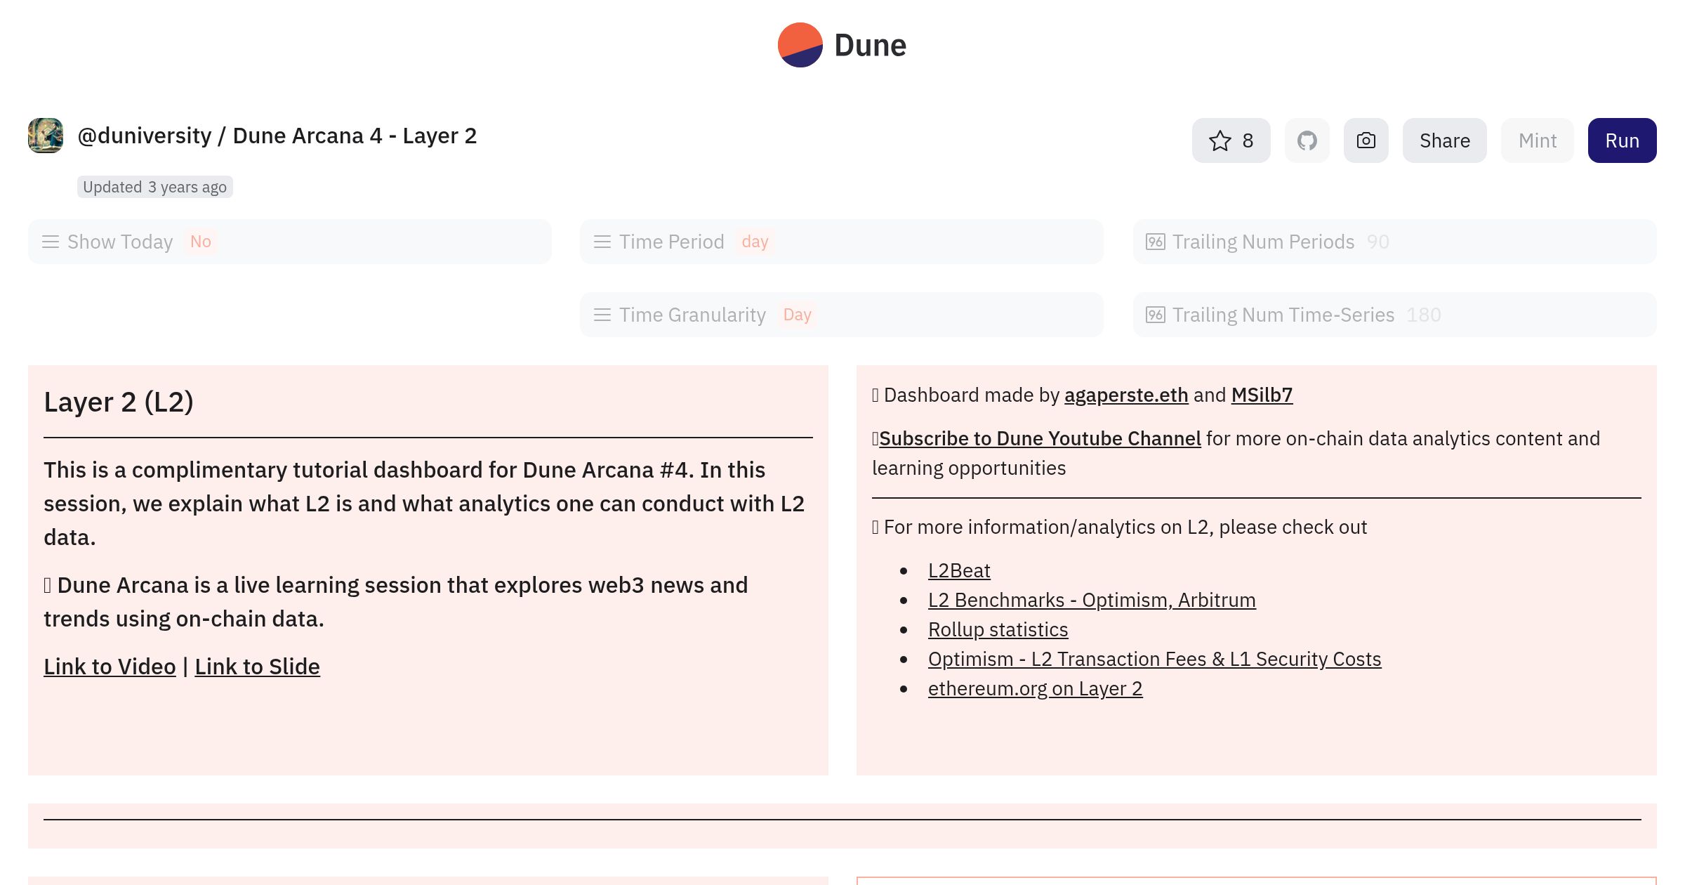This screenshot has height=885, width=1685.
Task: Open the @duniversity profile link
Action: click(x=144, y=136)
